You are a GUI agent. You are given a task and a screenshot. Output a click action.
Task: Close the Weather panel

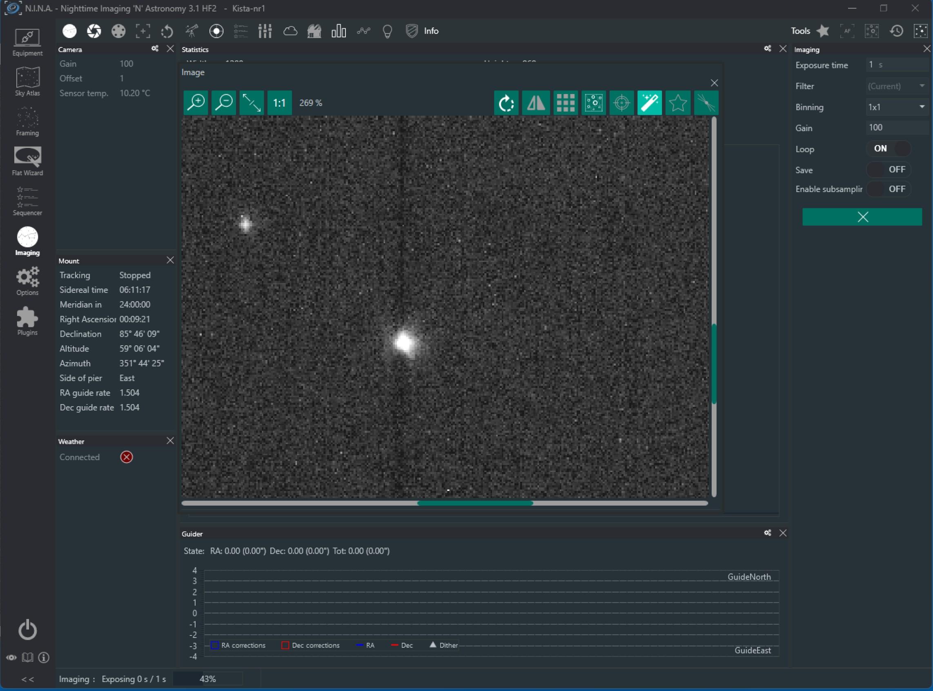coord(170,441)
